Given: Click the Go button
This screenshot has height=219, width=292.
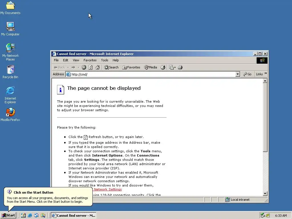Looking at the screenshot, I should click(x=247, y=74).
